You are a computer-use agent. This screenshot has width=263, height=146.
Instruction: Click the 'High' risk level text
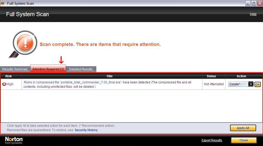click(10, 84)
